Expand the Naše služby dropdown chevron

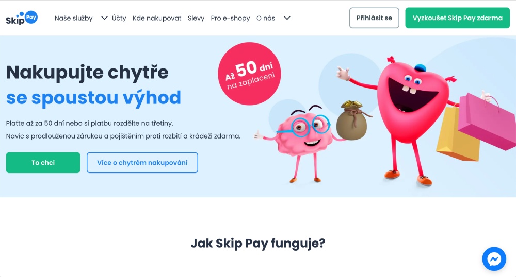pos(104,18)
